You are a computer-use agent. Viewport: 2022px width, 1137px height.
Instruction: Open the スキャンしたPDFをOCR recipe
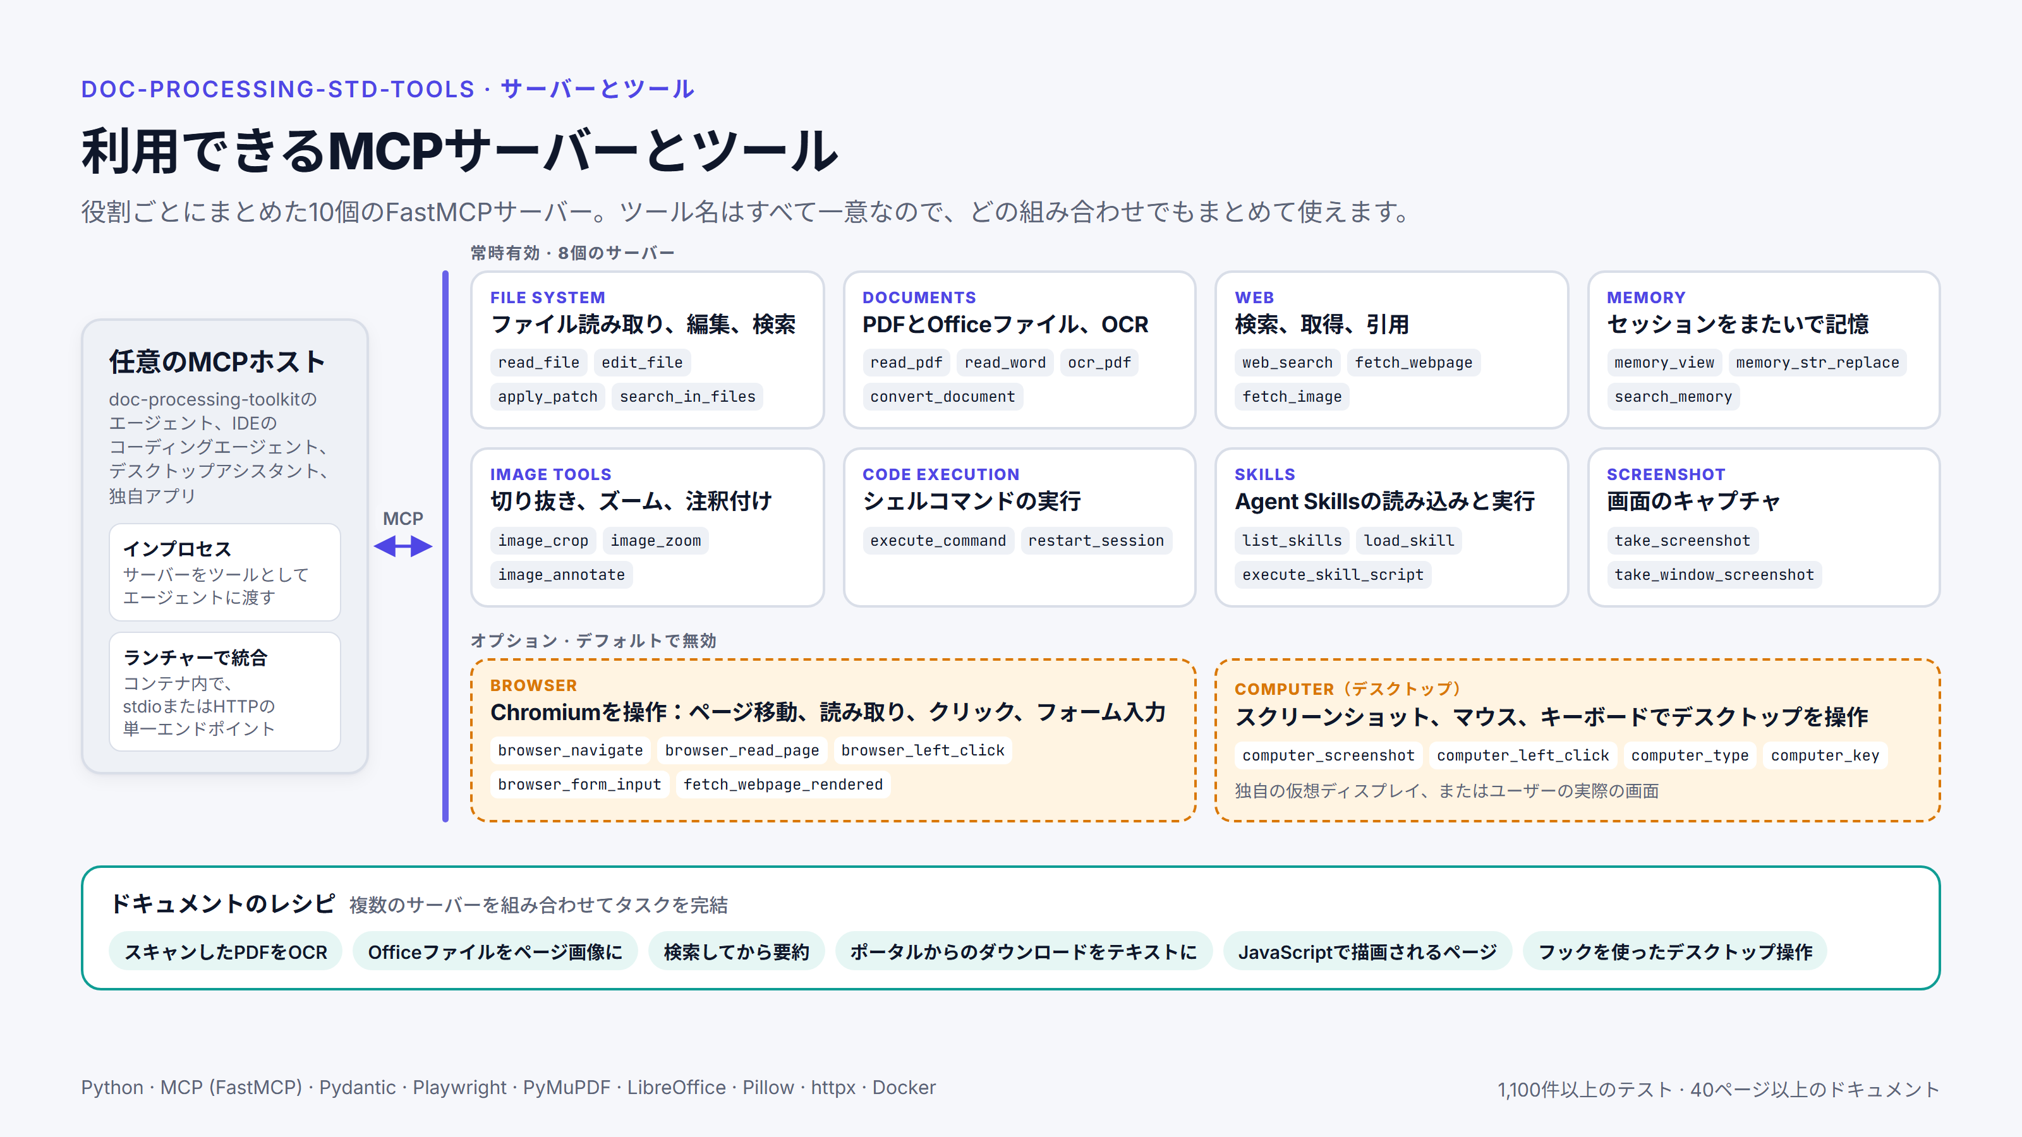226,952
